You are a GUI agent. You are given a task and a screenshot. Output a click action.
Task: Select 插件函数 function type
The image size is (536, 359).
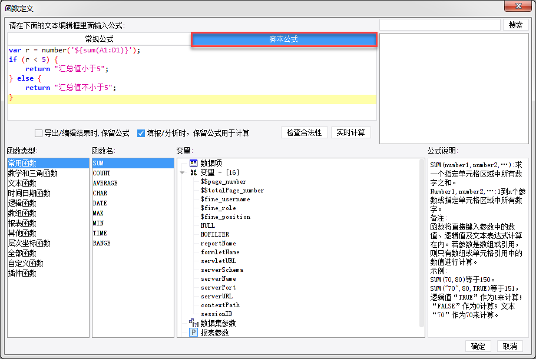tap(48, 273)
